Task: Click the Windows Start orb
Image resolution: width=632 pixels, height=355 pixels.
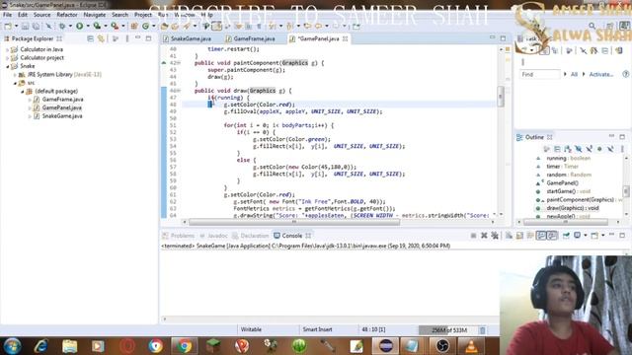Action: coord(12,346)
